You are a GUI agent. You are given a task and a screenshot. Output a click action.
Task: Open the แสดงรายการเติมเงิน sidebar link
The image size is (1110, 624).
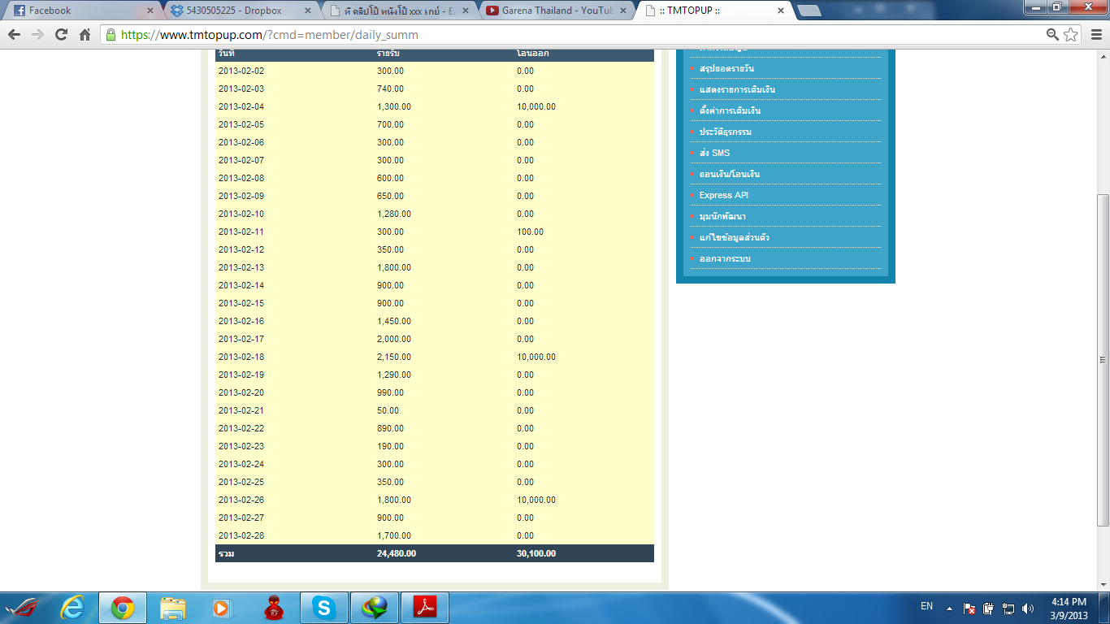[737, 89]
